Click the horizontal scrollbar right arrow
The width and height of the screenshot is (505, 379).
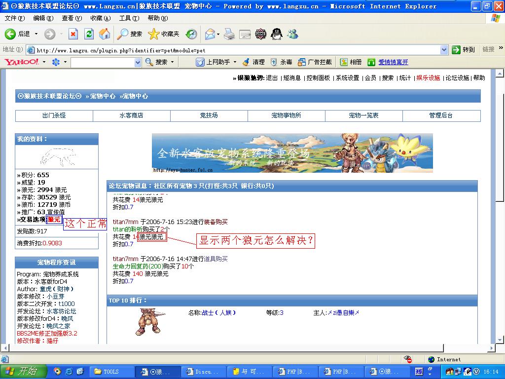(492, 348)
